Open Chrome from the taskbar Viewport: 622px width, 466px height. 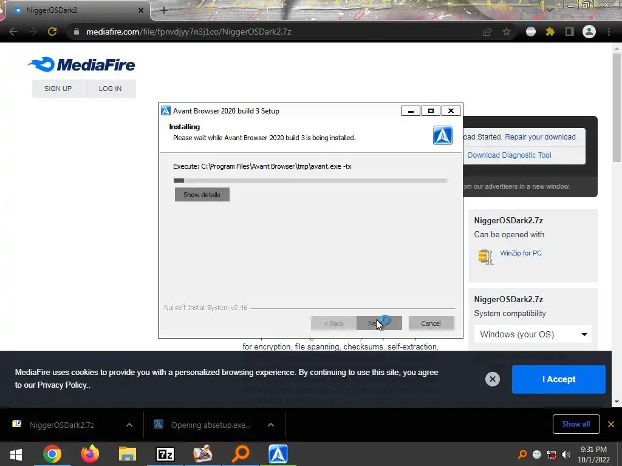point(52,454)
